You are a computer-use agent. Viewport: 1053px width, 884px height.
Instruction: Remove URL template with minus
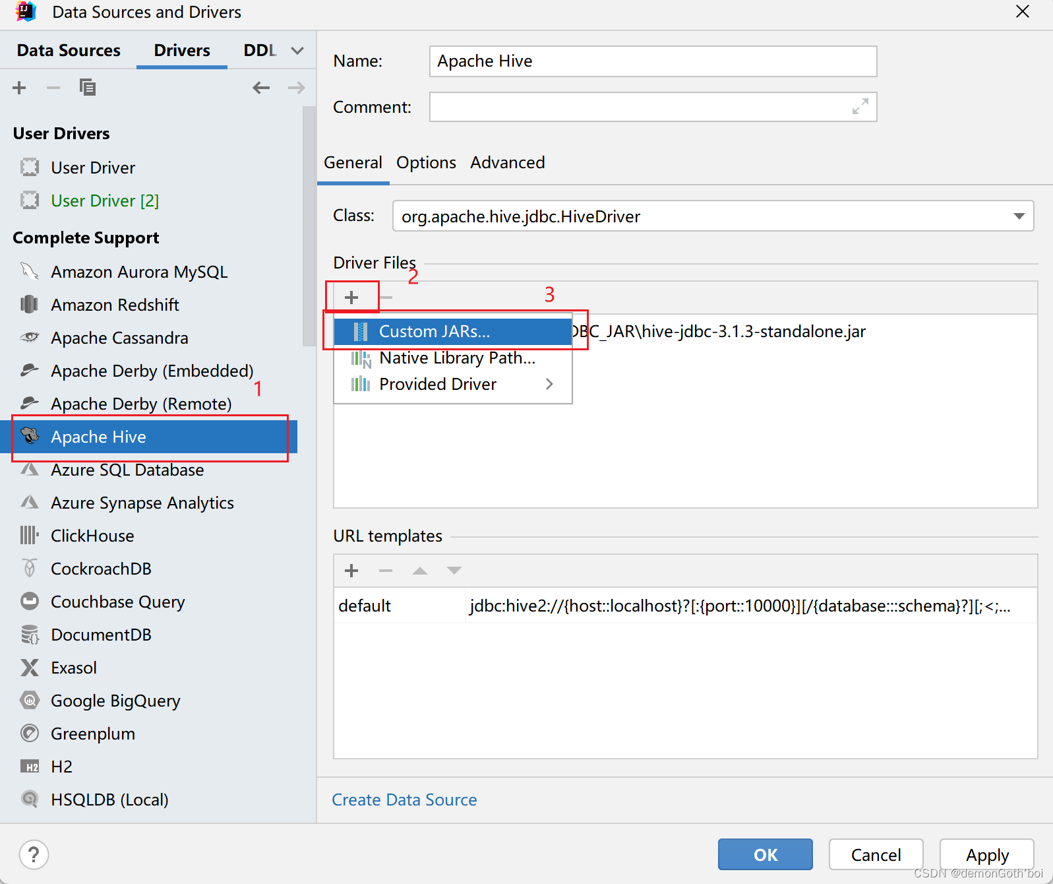click(386, 571)
